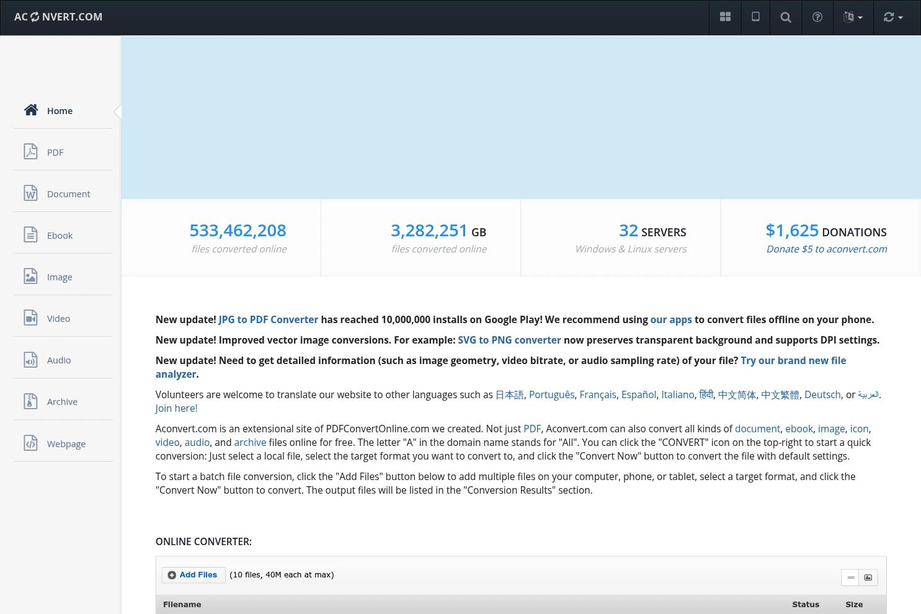Click the 中文繁體 language link
The width and height of the screenshot is (921, 614).
point(780,394)
